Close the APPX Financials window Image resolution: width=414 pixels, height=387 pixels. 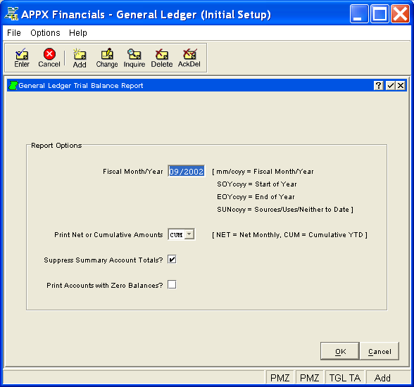pyautogui.click(x=400, y=13)
